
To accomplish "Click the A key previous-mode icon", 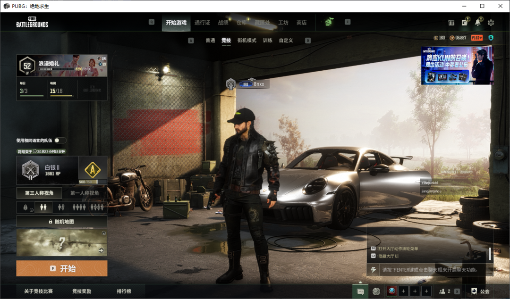I will click(x=191, y=40).
